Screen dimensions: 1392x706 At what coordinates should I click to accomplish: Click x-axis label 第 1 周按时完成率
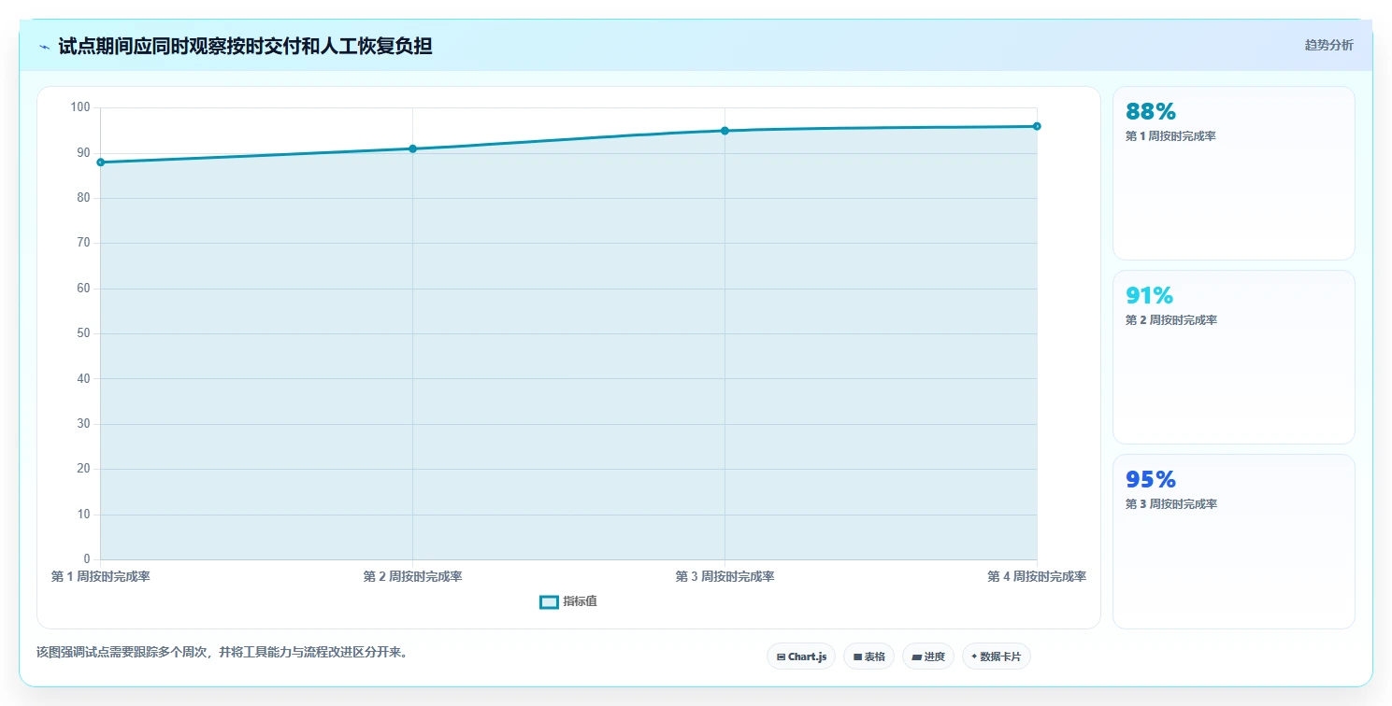101,577
